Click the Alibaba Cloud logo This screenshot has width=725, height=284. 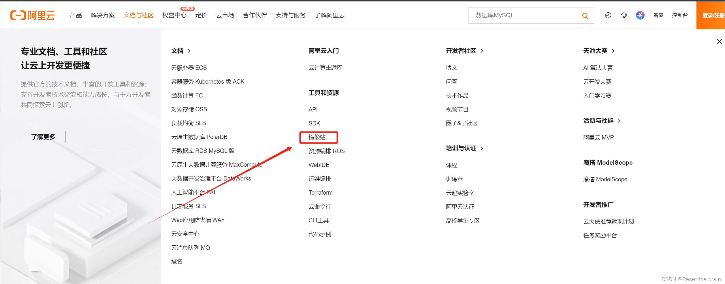(x=32, y=15)
